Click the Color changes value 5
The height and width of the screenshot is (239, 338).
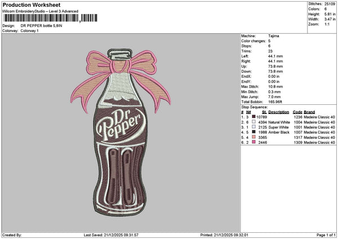pos(269,41)
